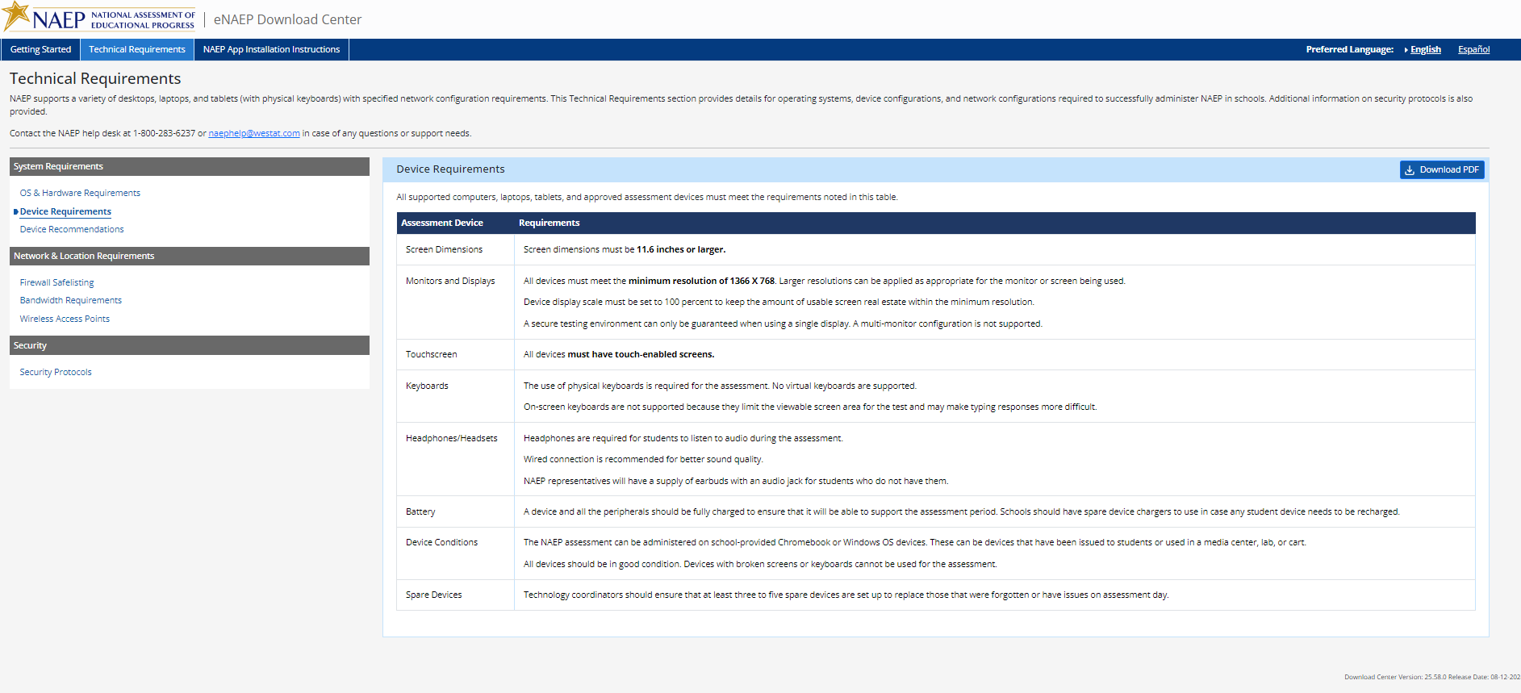Click the System Requirements sidebar header
Viewport: 1521px width, 693px height.
[190, 166]
